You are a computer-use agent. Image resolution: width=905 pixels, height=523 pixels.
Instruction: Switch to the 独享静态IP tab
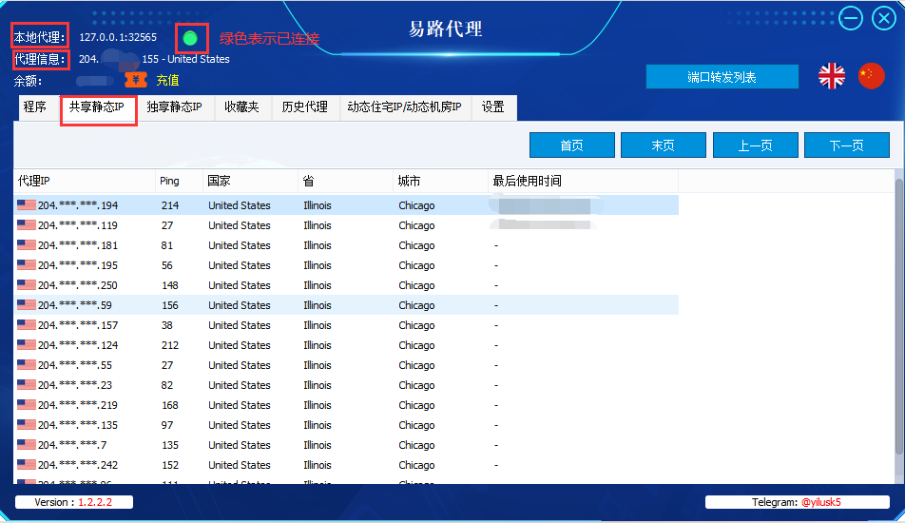pyautogui.click(x=174, y=107)
